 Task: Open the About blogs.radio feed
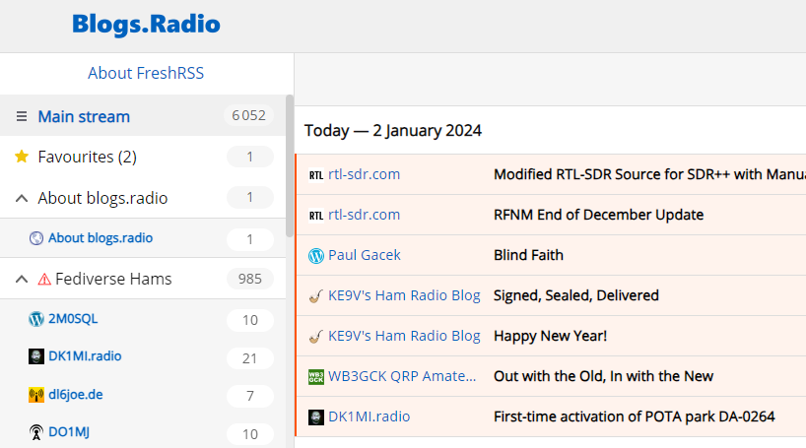[101, 238]
